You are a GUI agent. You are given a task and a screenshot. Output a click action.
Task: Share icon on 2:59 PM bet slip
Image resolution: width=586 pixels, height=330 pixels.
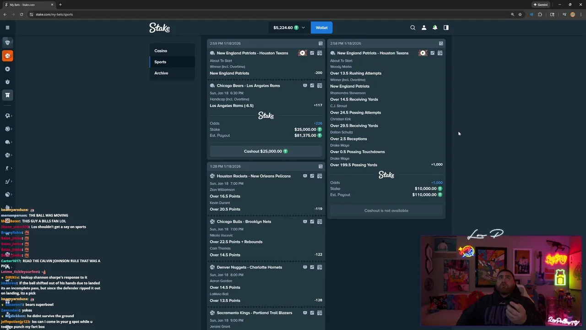(x=320, y=44)
